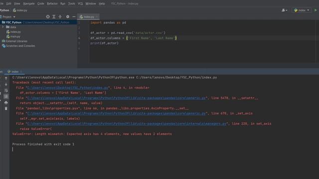The height and width of the screenshot is (179, 319).
Task: Follow the index.py traceback link
Action: click(68, 88)
